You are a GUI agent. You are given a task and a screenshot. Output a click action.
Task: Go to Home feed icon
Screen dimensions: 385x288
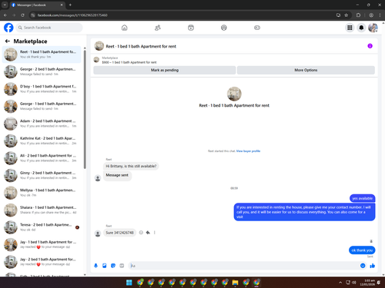125,28
